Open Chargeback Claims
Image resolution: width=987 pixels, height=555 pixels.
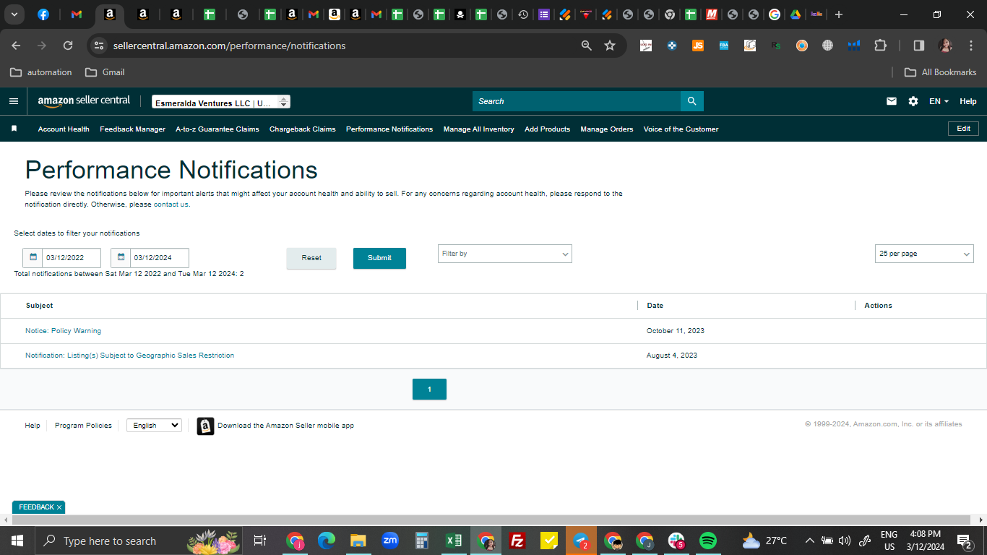point(303,129)
